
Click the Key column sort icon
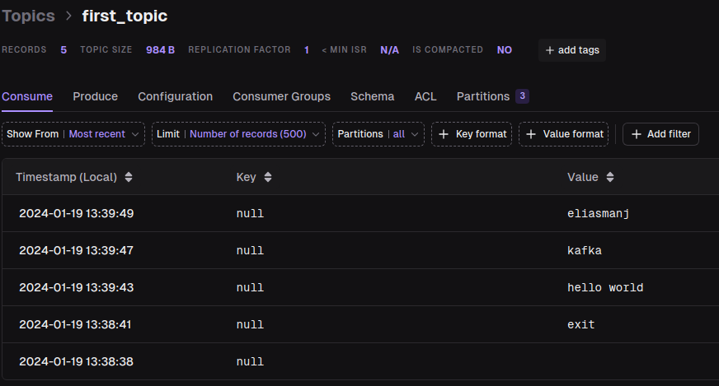click(x=268, y=177)
